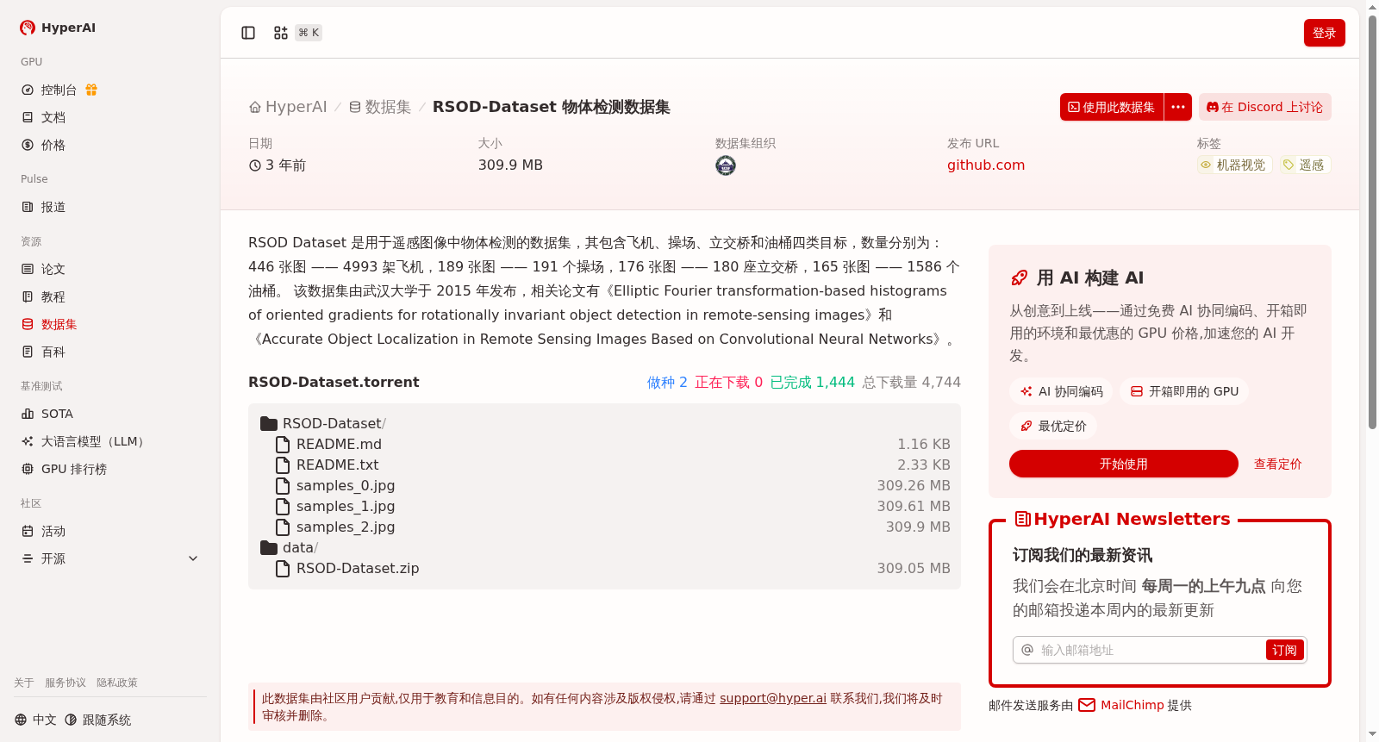Open 控制台 in the sidebar
The image size is (1379, 742).
pos(59,90)
